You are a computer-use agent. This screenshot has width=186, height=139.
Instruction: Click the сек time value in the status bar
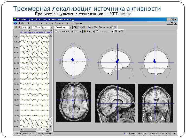click(142, 134)
